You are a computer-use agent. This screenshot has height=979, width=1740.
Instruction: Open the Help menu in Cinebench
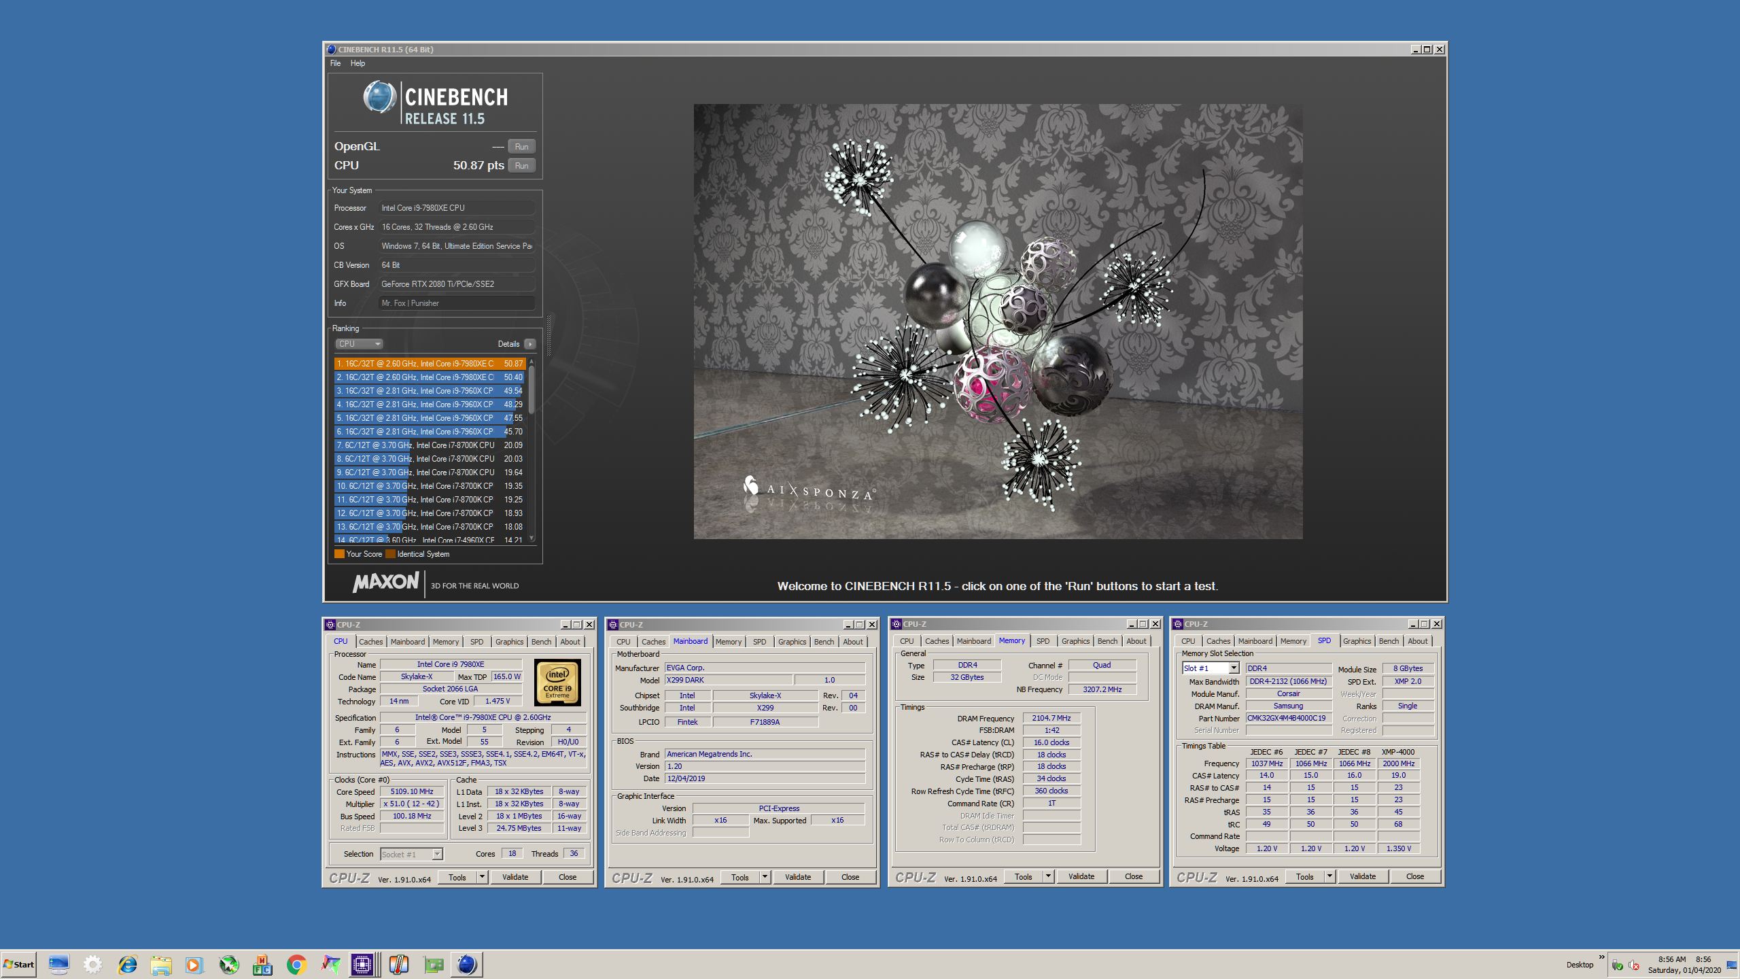click(x=358, y=63)
